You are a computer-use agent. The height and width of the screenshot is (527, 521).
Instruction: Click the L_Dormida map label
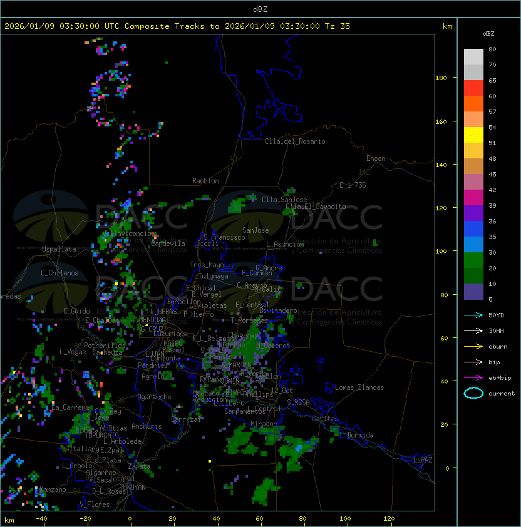click(356, 435)
